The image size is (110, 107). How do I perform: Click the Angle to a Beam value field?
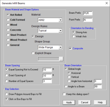98,87
